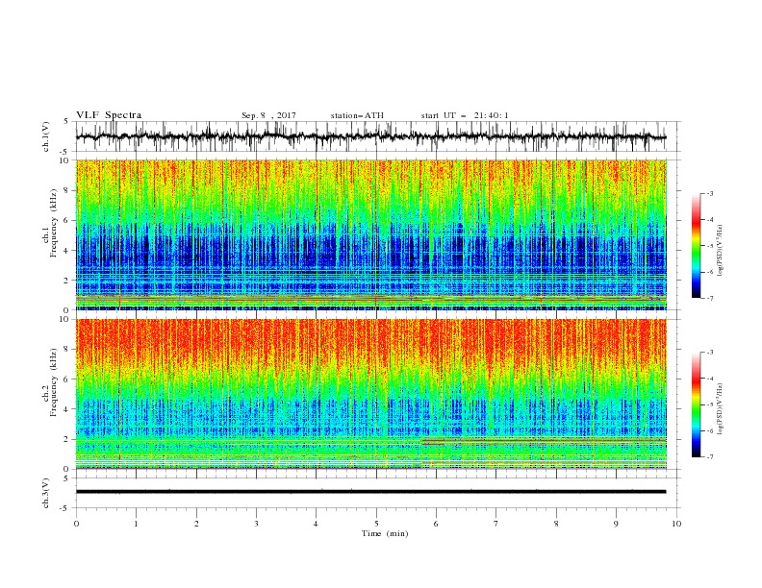Click the upper colorbar's "-3" tick value
The image size is (762, 588).
point(710,193)
